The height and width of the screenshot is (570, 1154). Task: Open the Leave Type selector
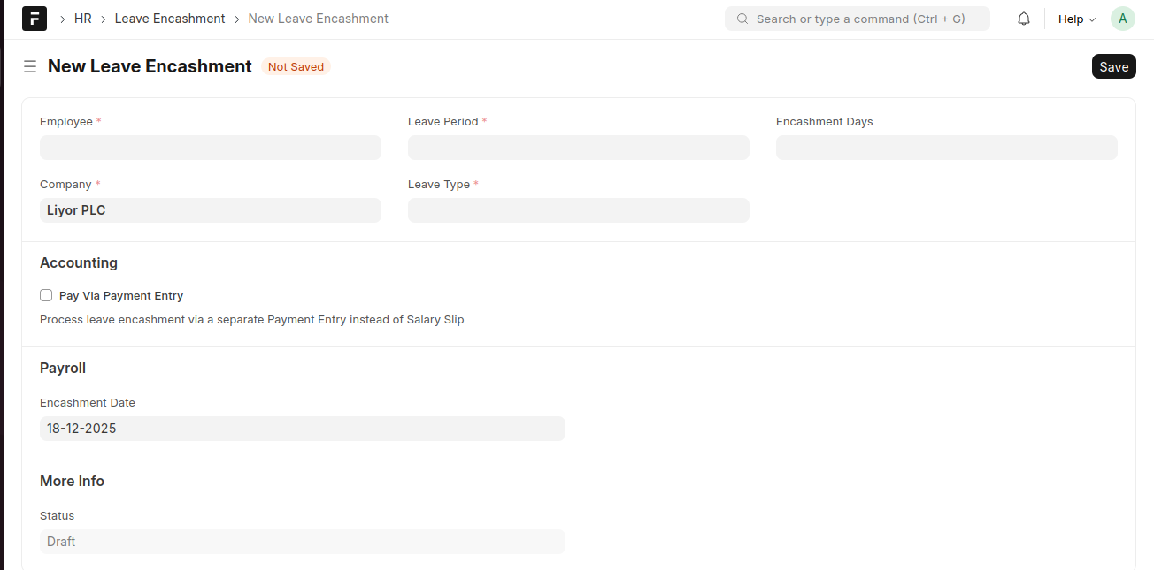[578, 209]
